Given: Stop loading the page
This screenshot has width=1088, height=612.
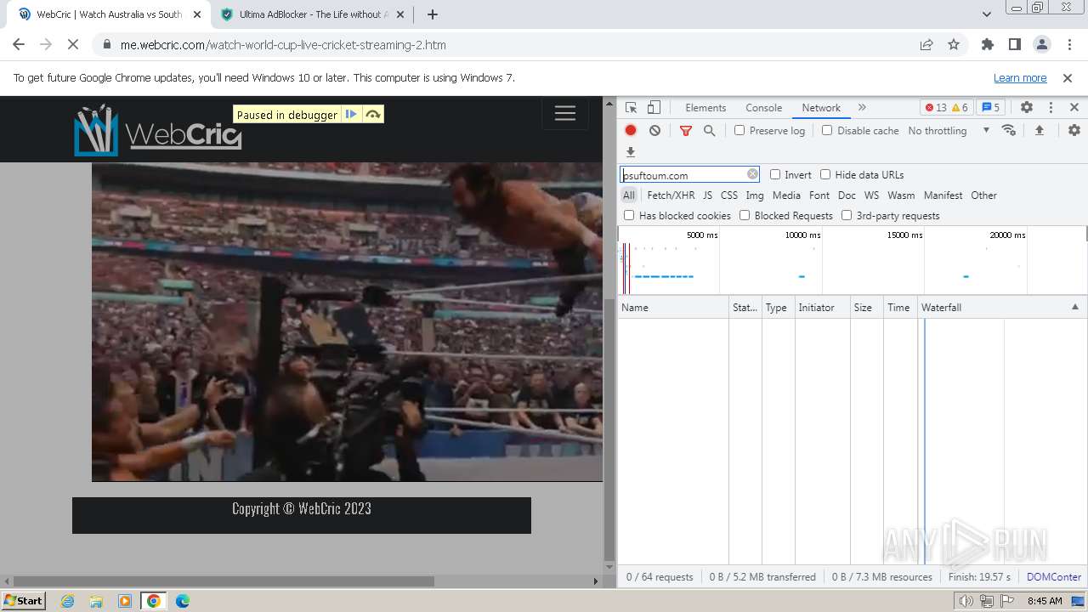Looking at the screenshot, I should (x=73, y=45).
